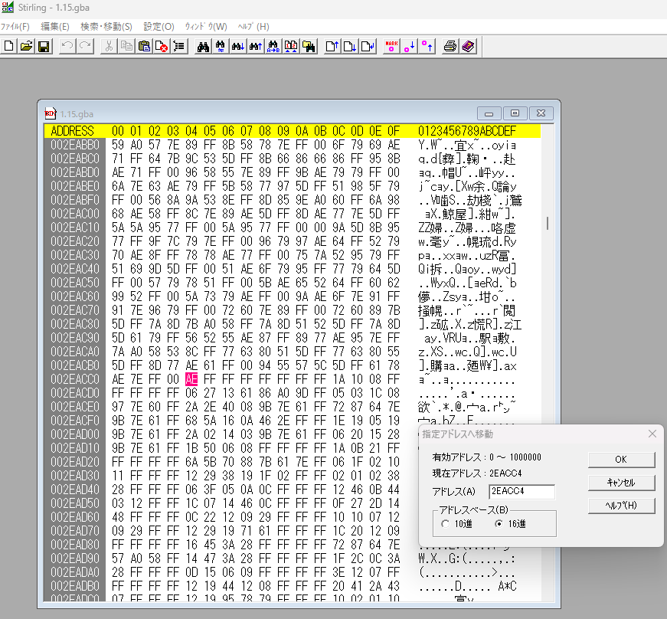Click the address row 002EAD60
This screenshot has height=619, width=667.
coord(75,517)
